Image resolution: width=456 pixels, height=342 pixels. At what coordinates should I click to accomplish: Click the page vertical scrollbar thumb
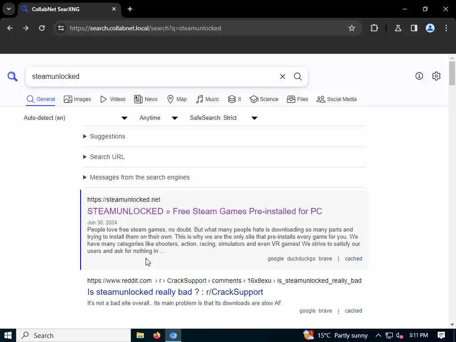pyautogui.click(x=452, y=73)
